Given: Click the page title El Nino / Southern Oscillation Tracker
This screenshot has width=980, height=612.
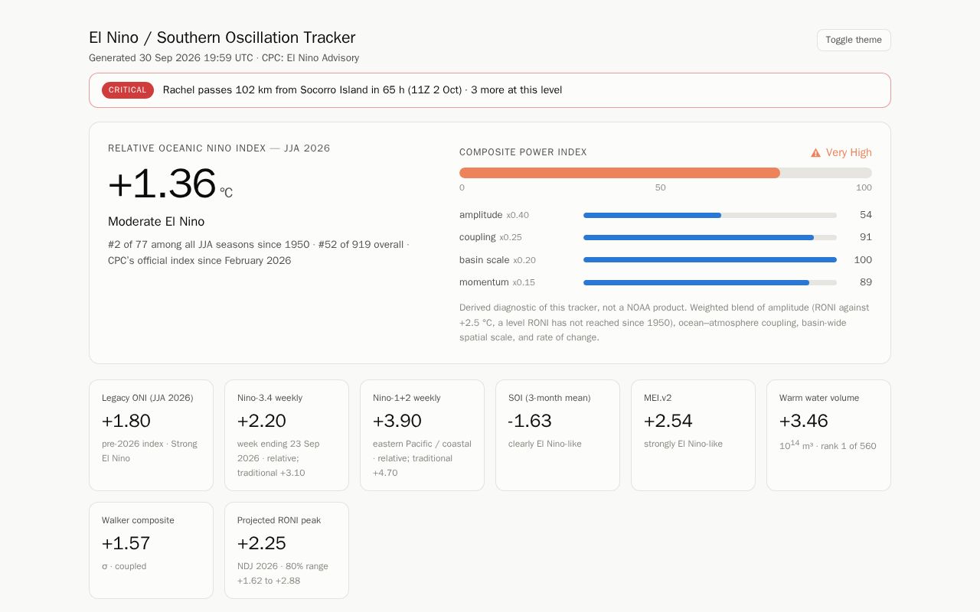Looking at the screenshot, I should point(222,37).
